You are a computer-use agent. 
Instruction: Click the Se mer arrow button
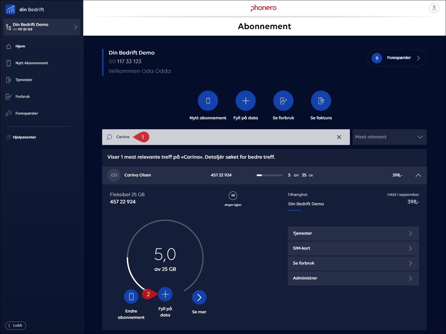tap(199, 297)
